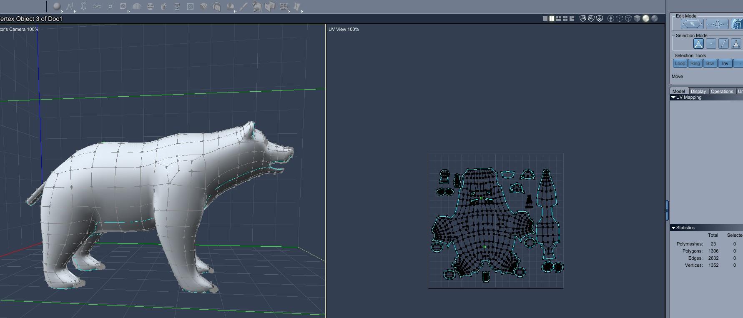
Task: Click the Ring selection button
Action: pyautogui.click(x=695, y=63)
